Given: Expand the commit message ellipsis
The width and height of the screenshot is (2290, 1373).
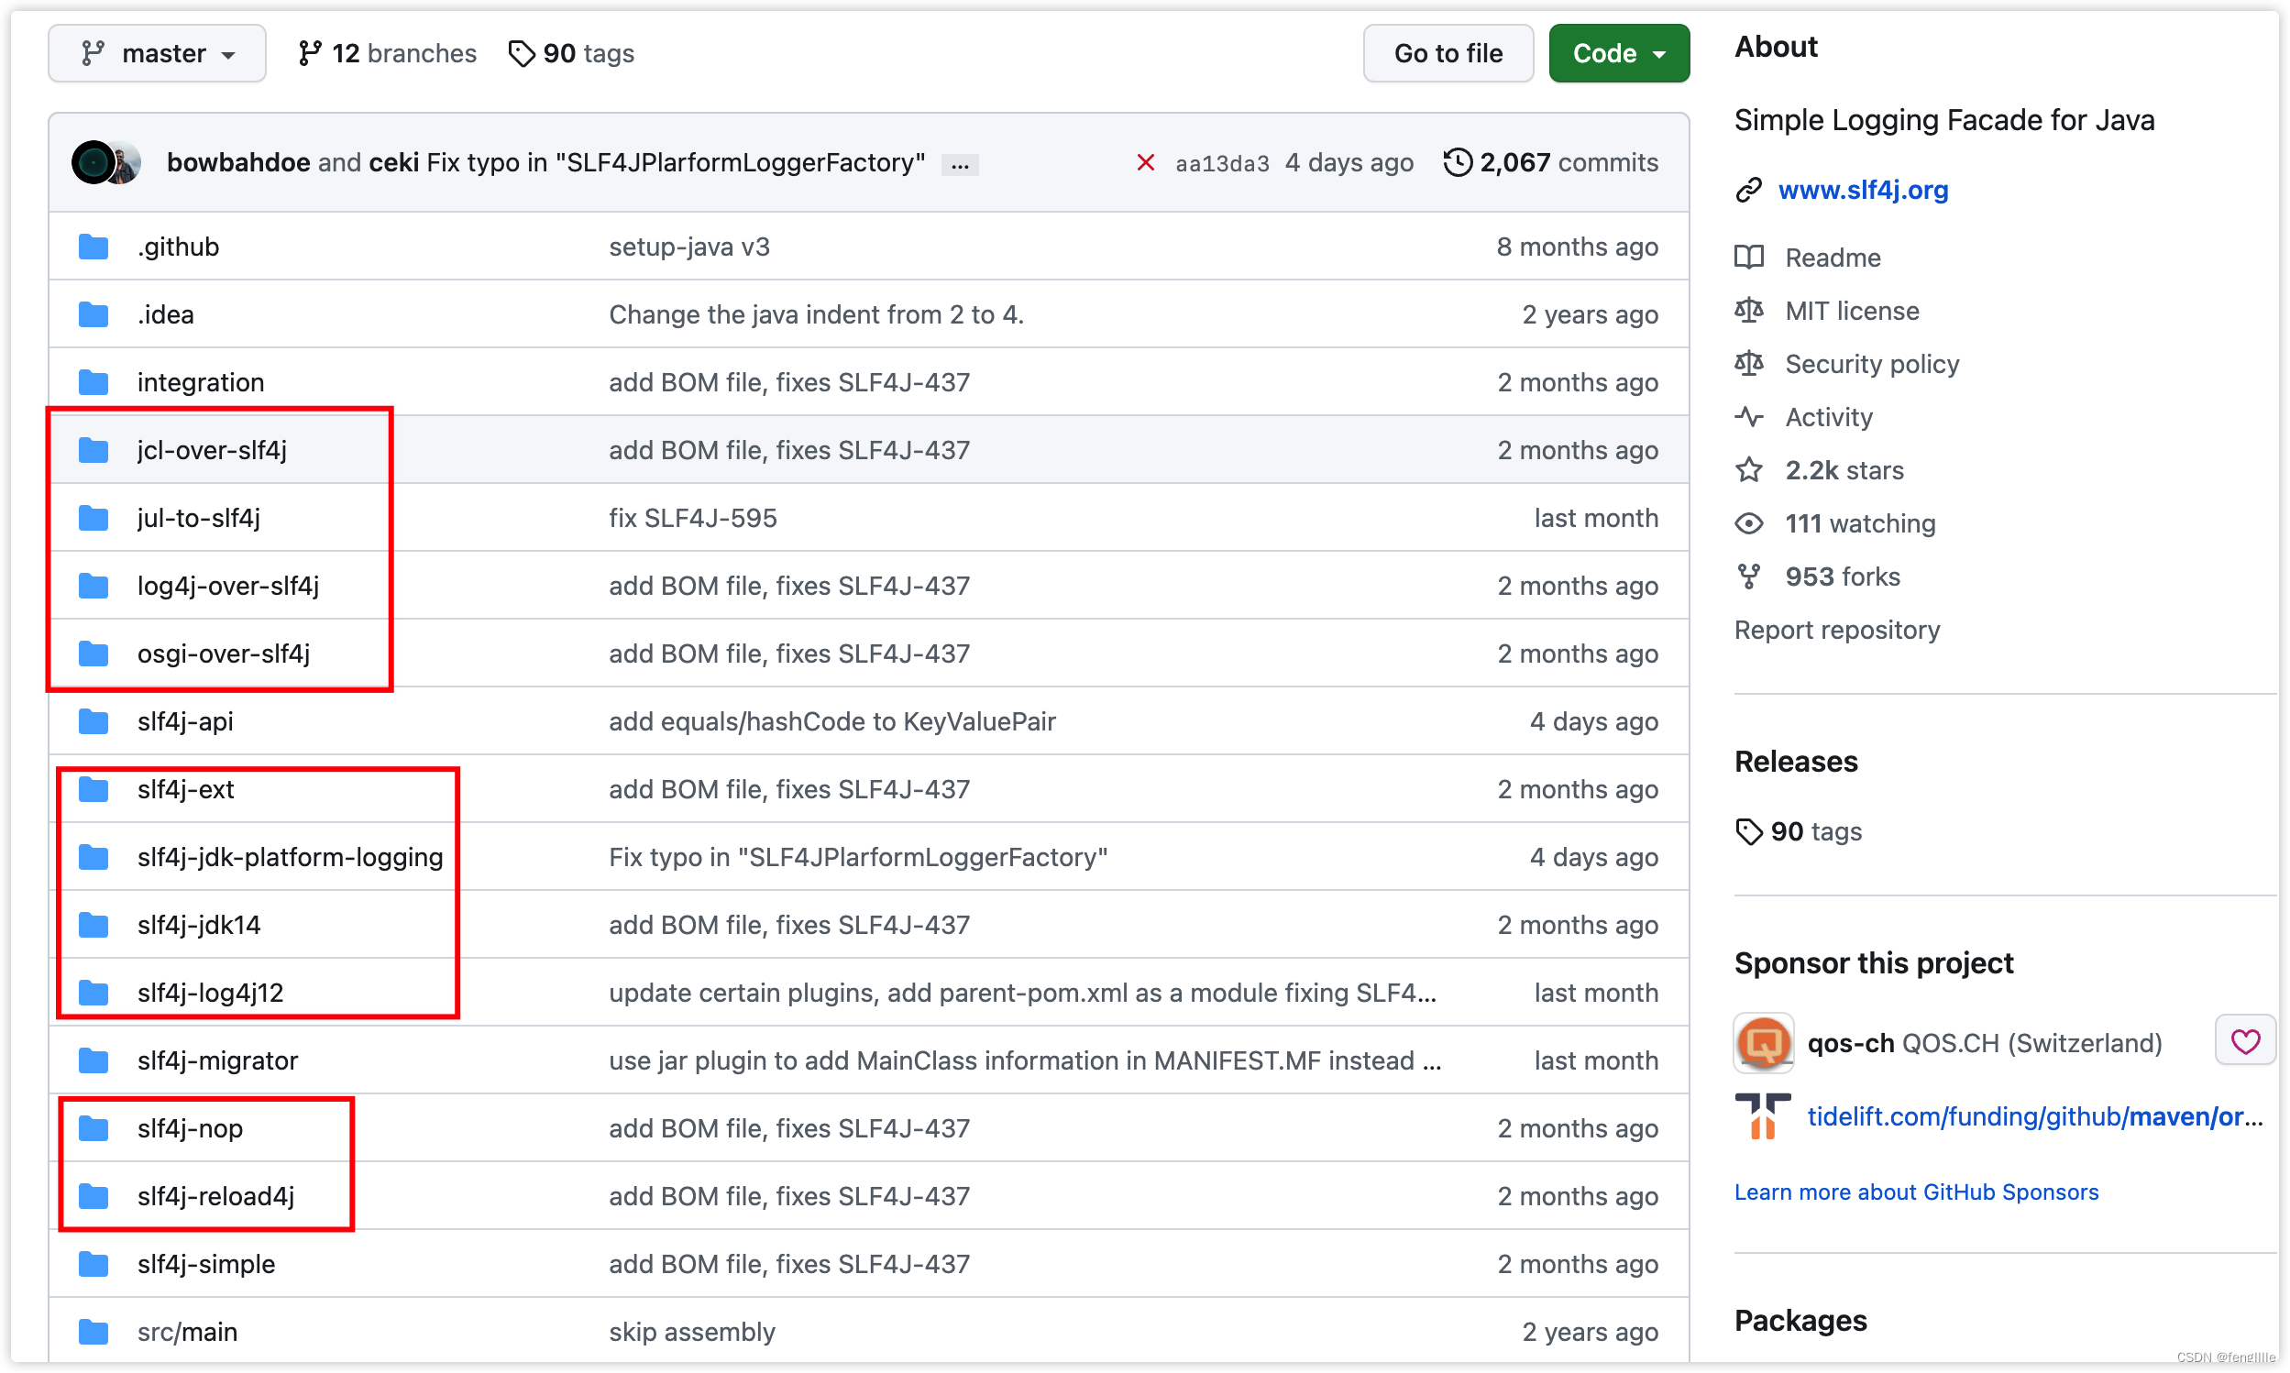Looking at the screenshot, I should click(x=960, y=166).
